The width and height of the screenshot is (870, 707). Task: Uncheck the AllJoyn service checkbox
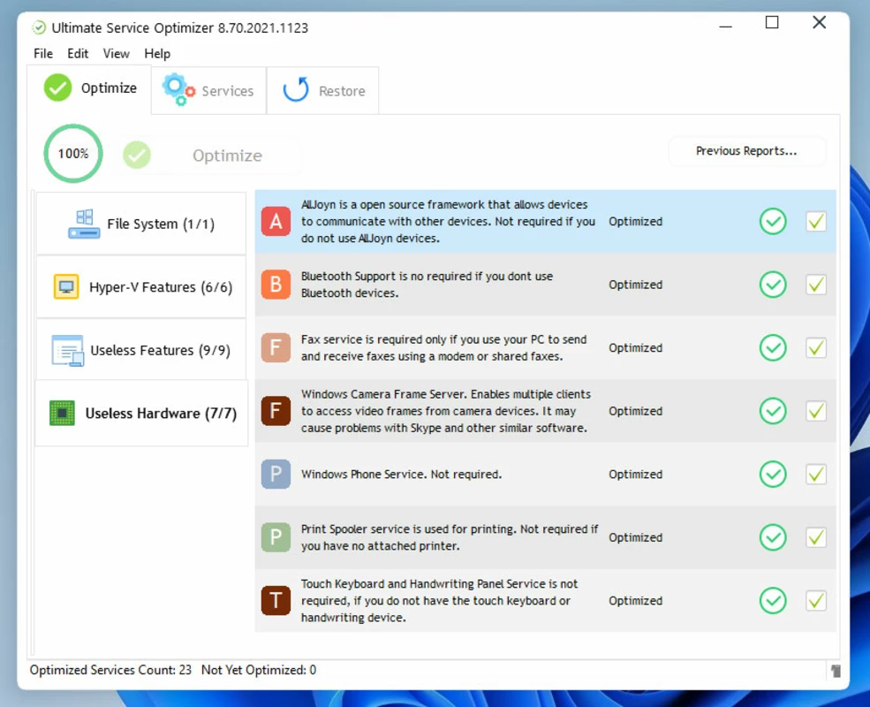pos(816,222)
